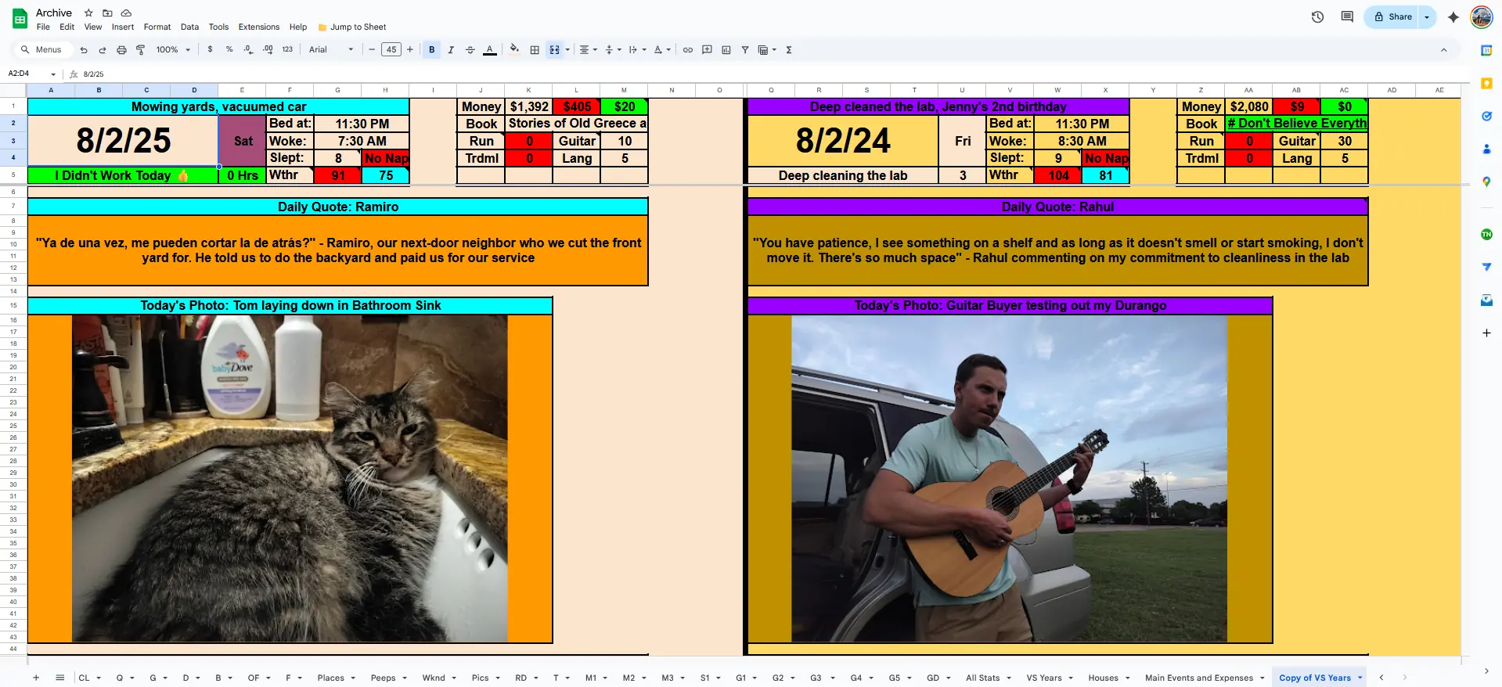Screen dimensions: 1502x687
Task: Toggle merge cells
Action: (x=554, y=49)
